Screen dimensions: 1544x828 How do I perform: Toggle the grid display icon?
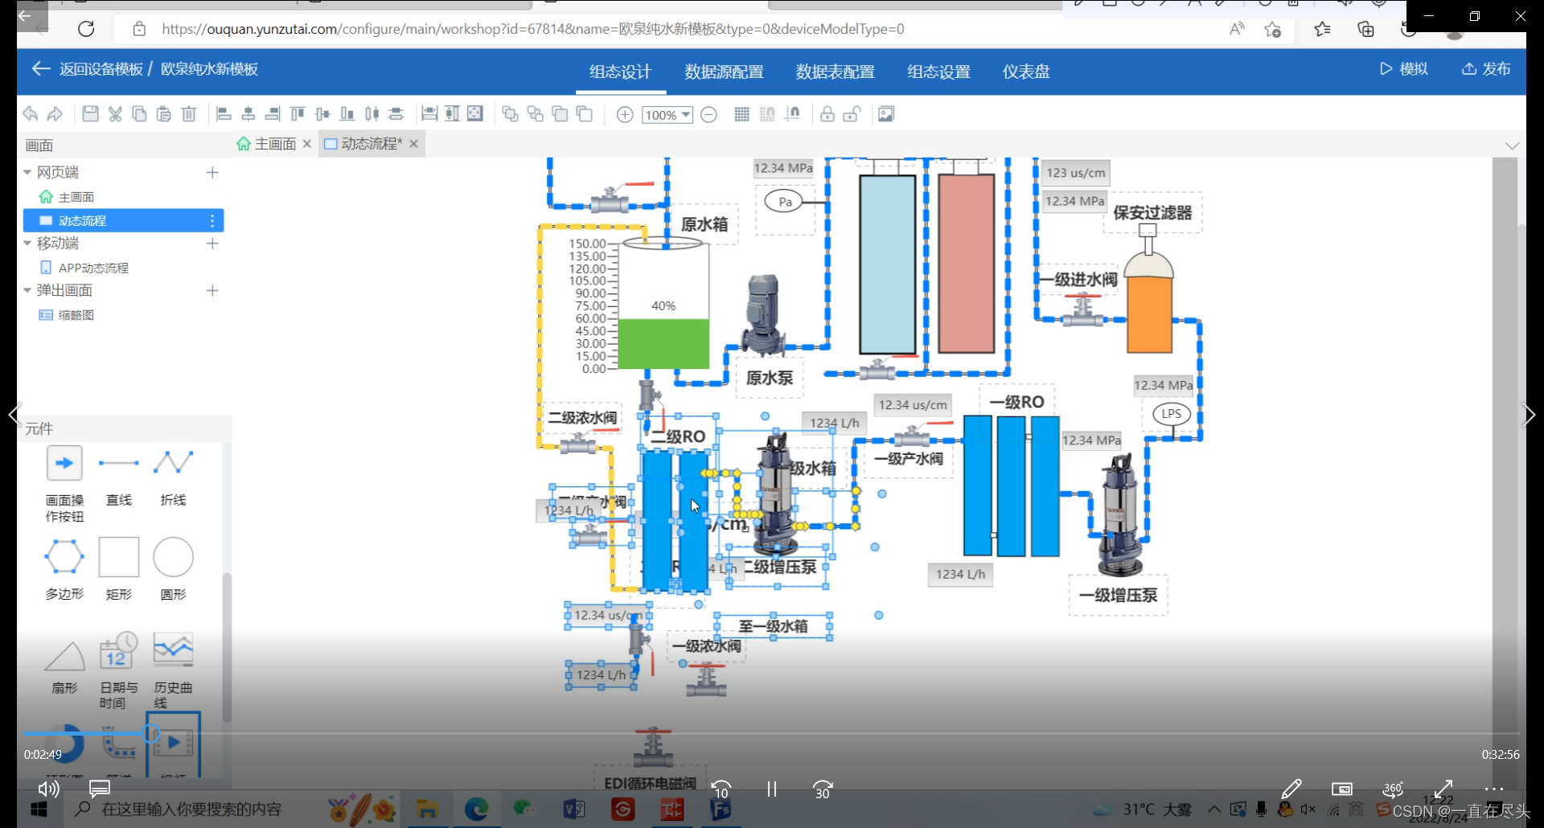click(741, 114)
